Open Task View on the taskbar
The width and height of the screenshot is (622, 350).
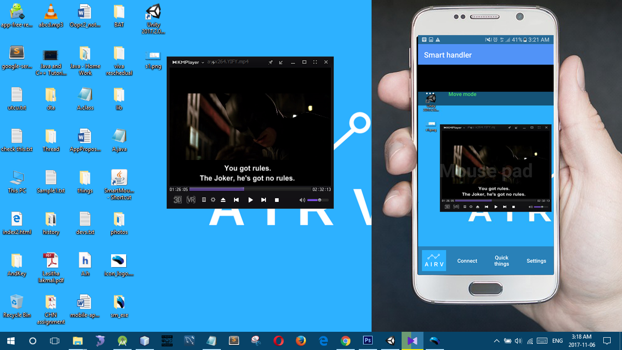pos(55,340)
